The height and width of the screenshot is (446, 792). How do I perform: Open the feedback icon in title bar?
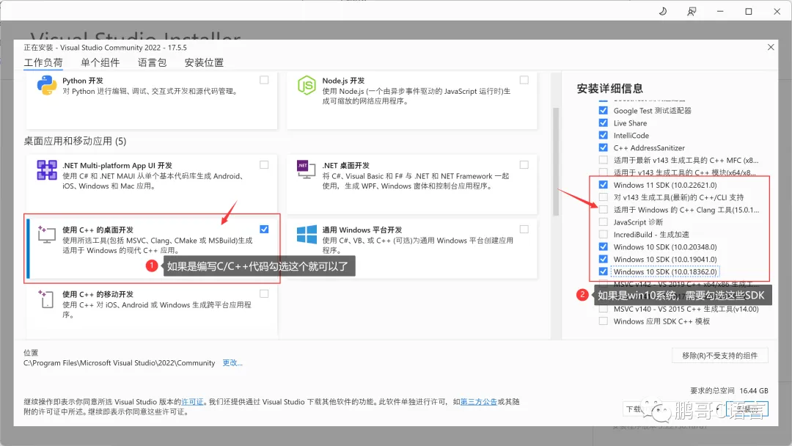click(692, 11)
